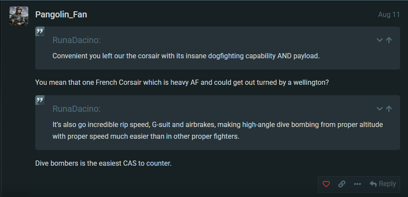Expand the quote about rip speed and airbrakes
Viewport: 408px width, 197px height.
(380, 109)
